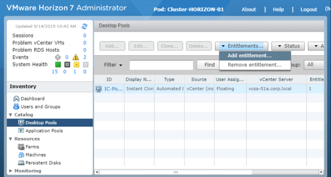The height and width of the screenshot is (177, 331).
Task: Click the Machines icon in Inventory
Action: 21,155
